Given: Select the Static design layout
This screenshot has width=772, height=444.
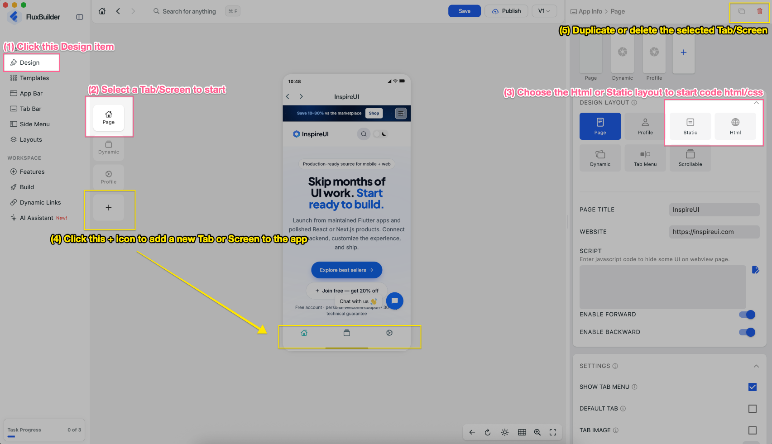Looking at the screenshot, I should pyautogui.click(x=690, y=126).
